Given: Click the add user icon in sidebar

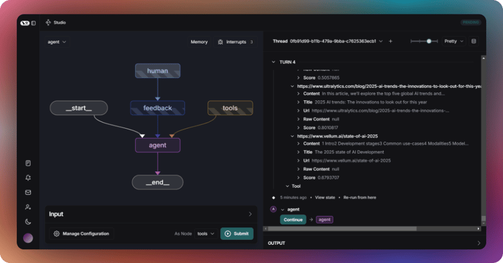Looking at the screenshot, I should tap(28, 207).
